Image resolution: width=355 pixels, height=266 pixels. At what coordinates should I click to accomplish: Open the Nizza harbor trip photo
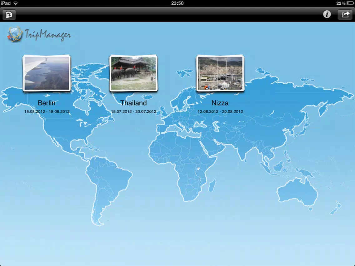pyautogui.click(x=220, y=73)
